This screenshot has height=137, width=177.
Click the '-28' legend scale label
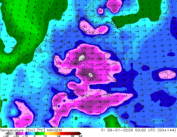(x=6, y=136)
